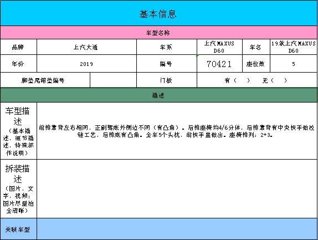Click the blue empty 关联车型 value cell
Viewport: 318px width, 240px height.
177,229
